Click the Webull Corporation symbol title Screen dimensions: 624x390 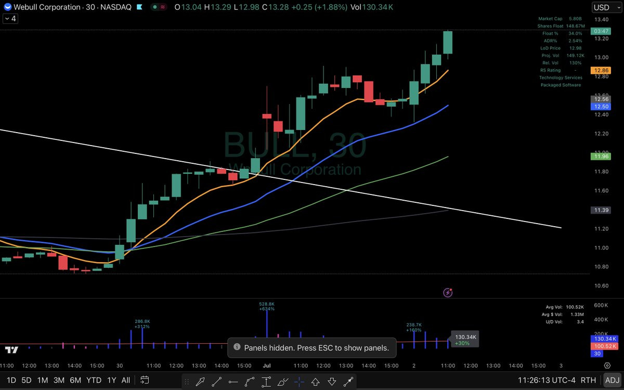click(47, 7)
